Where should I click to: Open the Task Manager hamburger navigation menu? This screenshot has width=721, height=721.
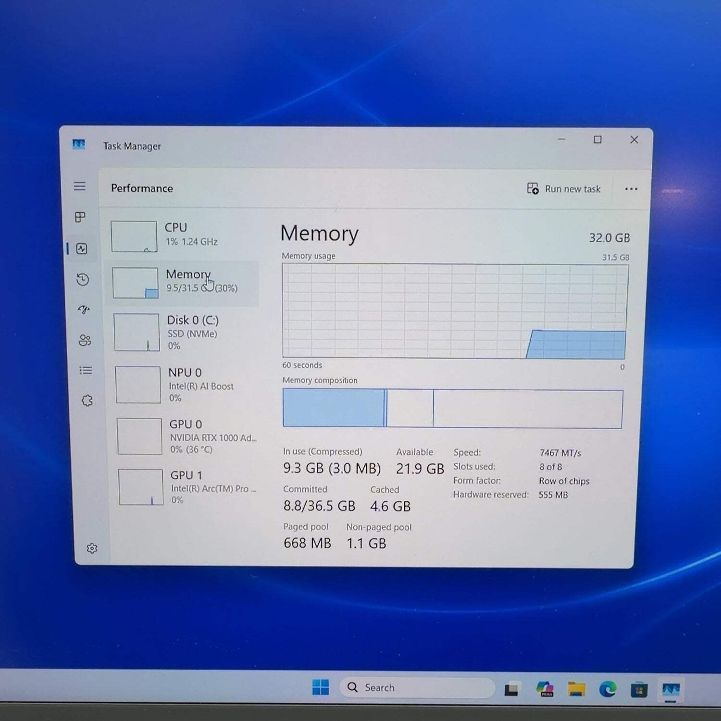(80, 186)
